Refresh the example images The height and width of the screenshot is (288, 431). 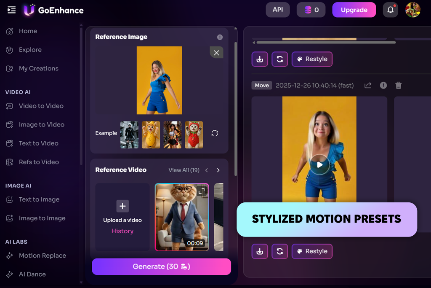pyautogui.click(x=215, y=133)
